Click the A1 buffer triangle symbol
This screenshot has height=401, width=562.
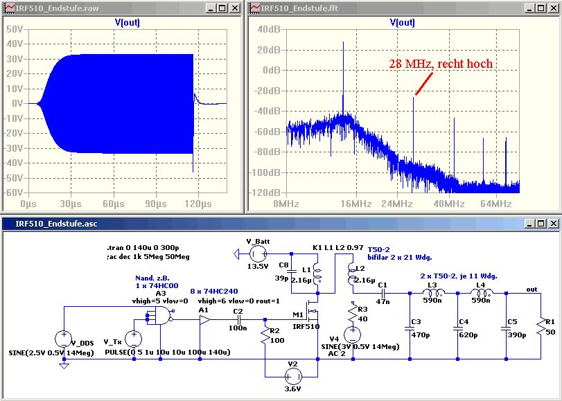click(203, 320)
